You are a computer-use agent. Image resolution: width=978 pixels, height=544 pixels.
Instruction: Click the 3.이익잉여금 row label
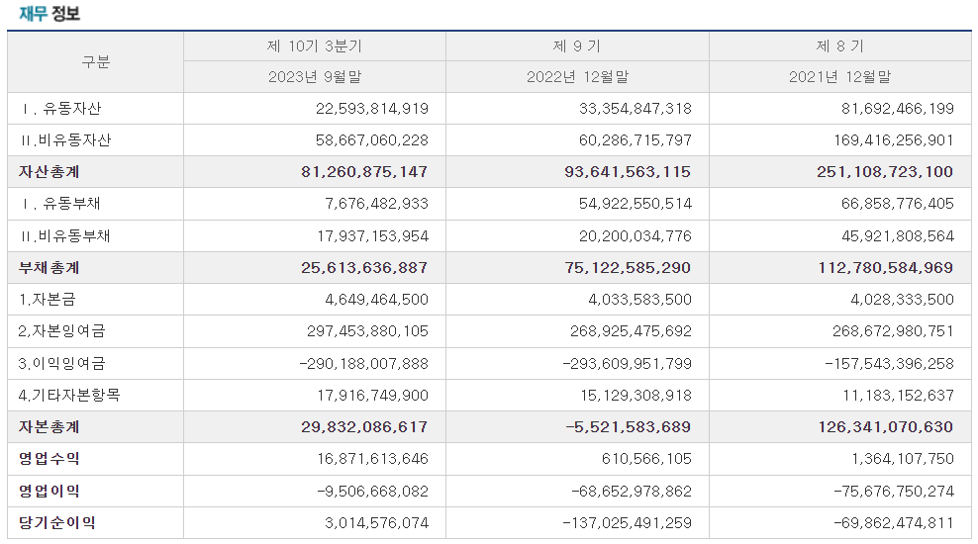[x=61, y=363]
